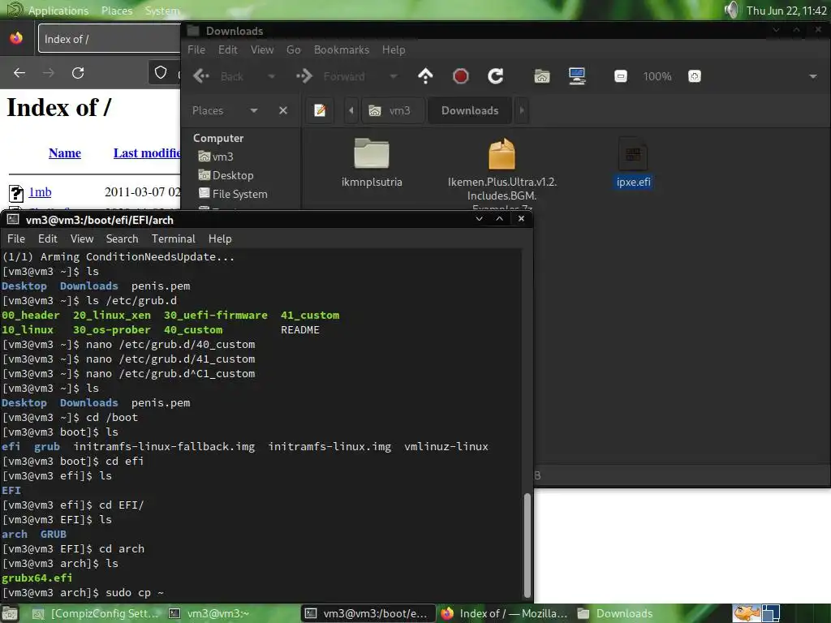Open View menu in Downloads window
The height and width of the screenshot is (623, 831).
click(262, 49)
